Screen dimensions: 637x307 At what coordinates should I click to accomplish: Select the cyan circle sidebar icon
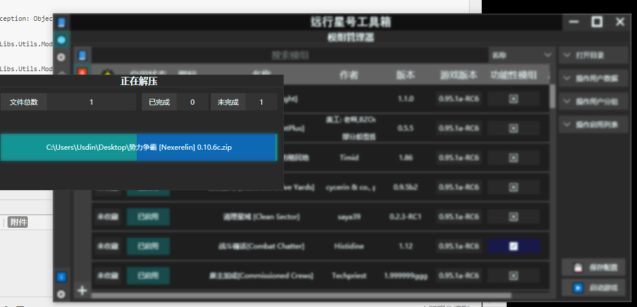tap(61, 40)
